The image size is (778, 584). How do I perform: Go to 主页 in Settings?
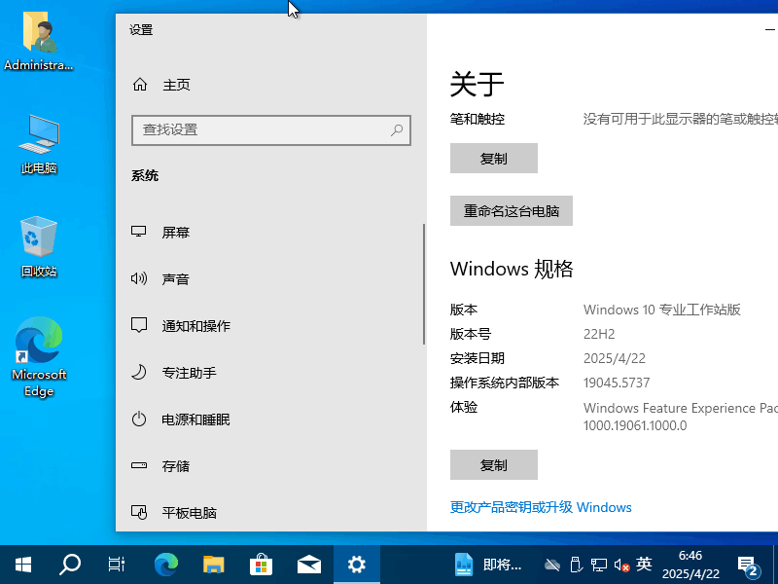(270, 85)
